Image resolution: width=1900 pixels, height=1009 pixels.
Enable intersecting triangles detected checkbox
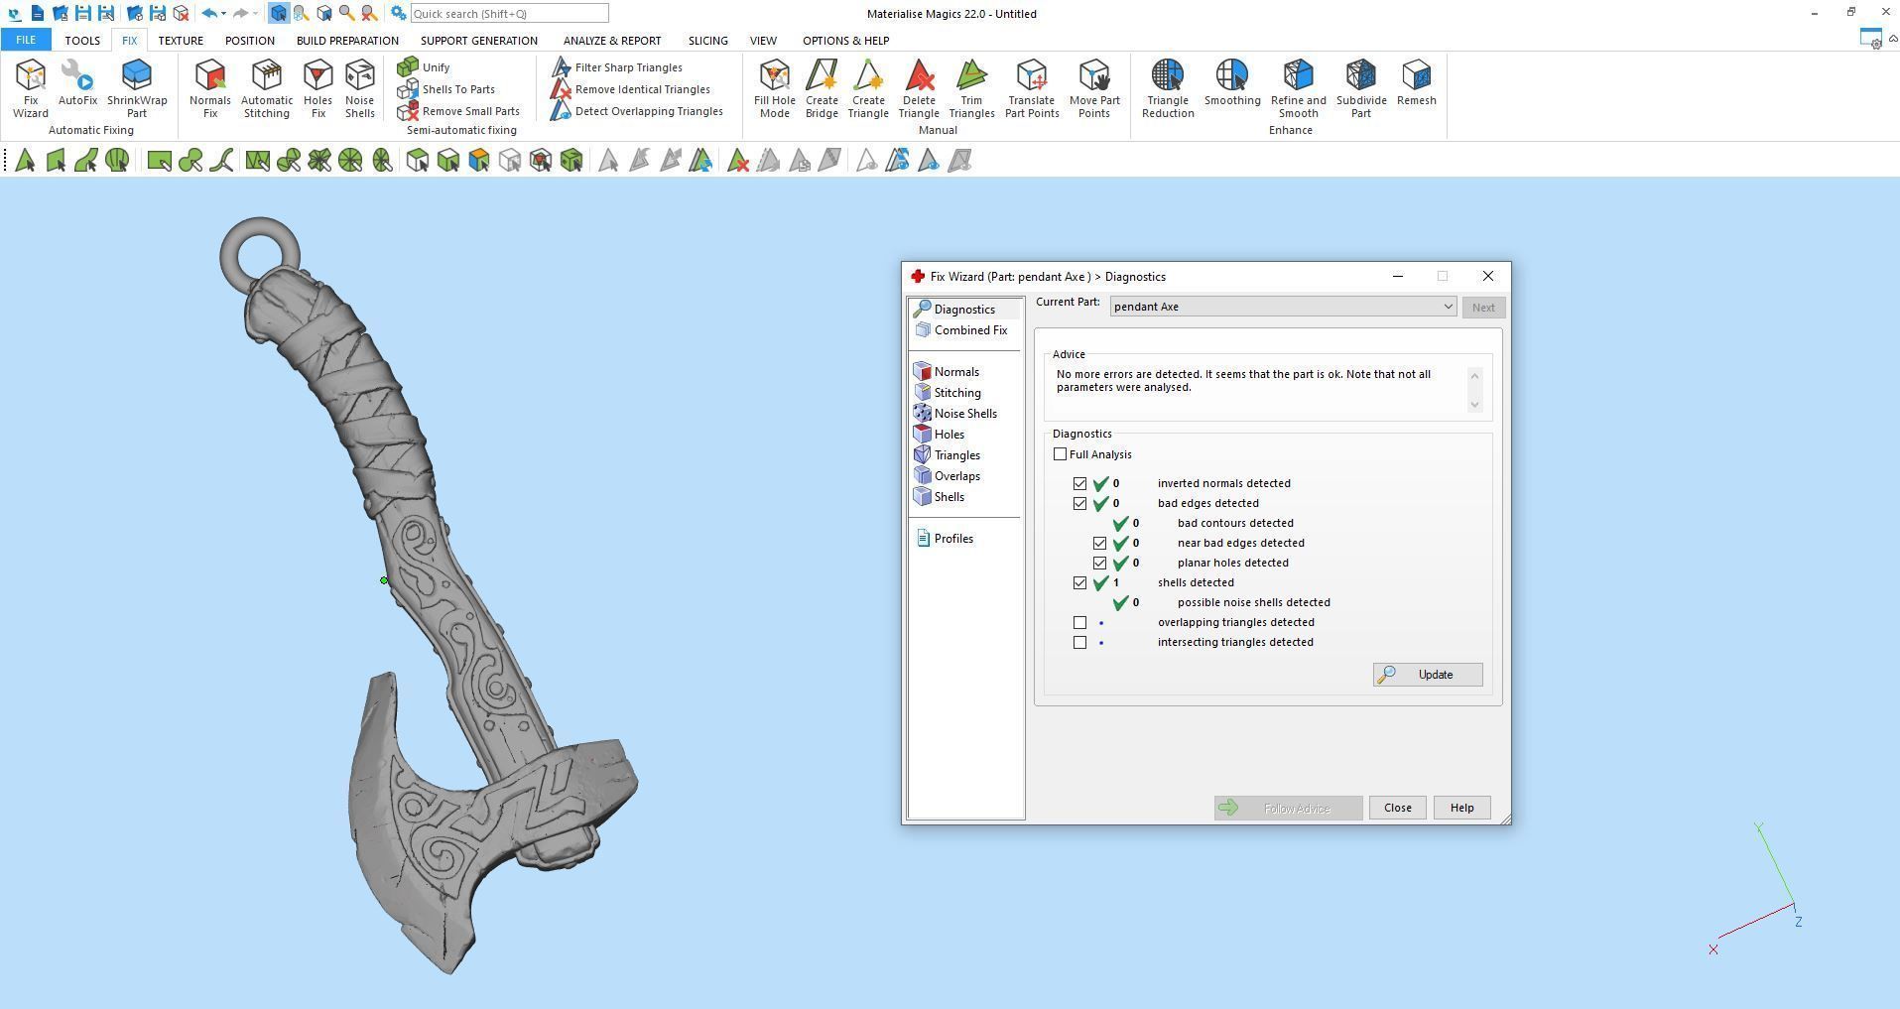1079,643
